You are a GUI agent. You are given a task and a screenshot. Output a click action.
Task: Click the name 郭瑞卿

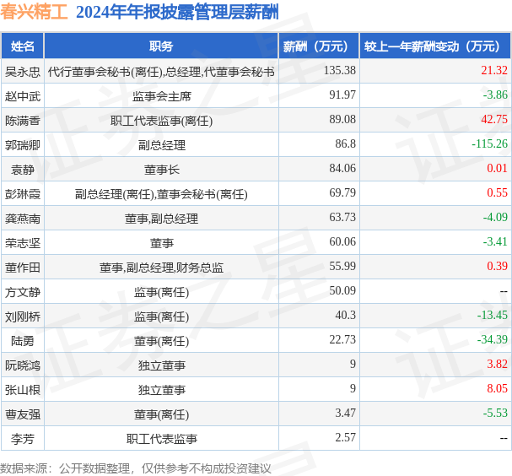[x=23, y=145]
